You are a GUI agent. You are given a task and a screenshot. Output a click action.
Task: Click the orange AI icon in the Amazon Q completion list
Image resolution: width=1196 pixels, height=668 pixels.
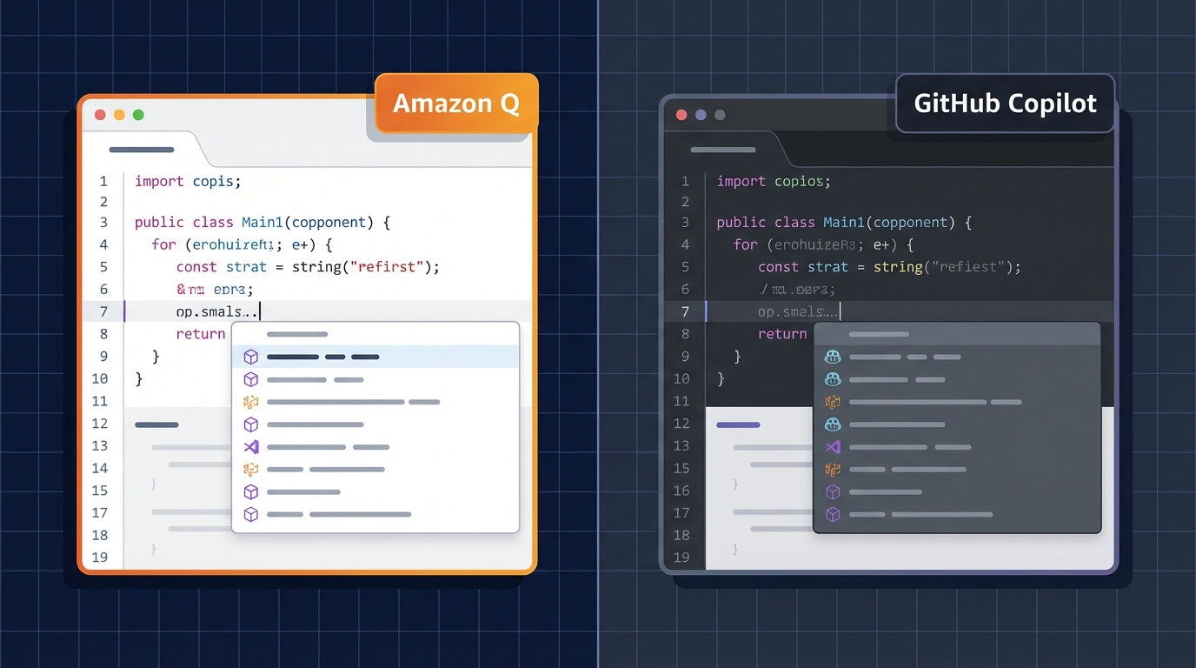[x=251, y=402]
